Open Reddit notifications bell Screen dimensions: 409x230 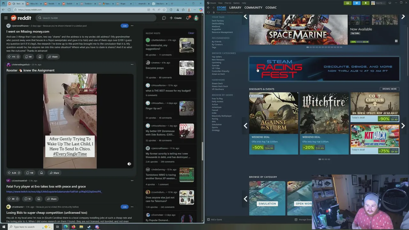(188, 18)
